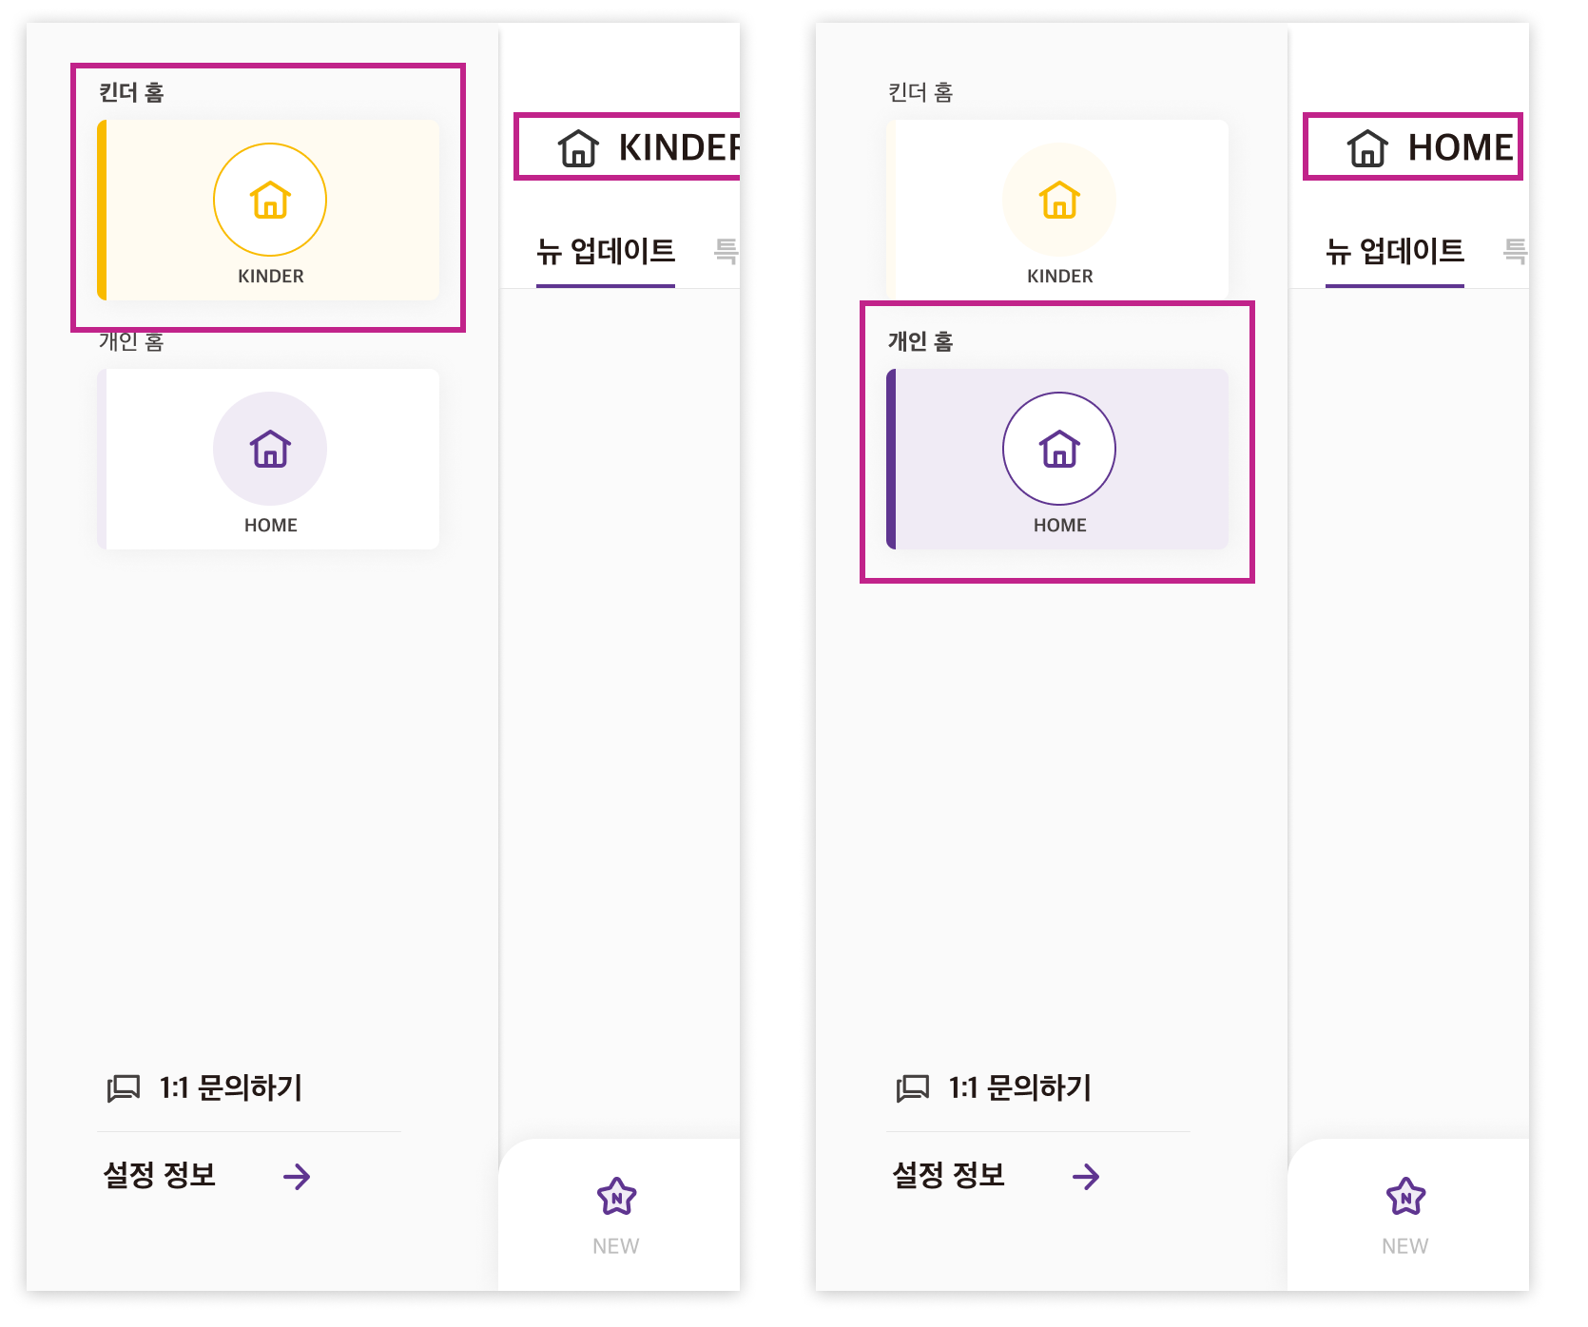
Task: Open 설정 정보 arrow in left panel
Action: [x=297, y=1177]
